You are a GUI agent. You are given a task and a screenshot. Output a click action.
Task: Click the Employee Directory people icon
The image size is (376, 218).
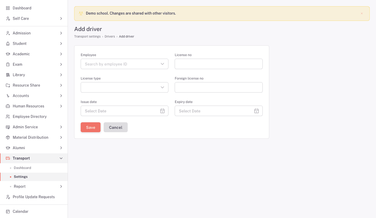click(8, 117)
